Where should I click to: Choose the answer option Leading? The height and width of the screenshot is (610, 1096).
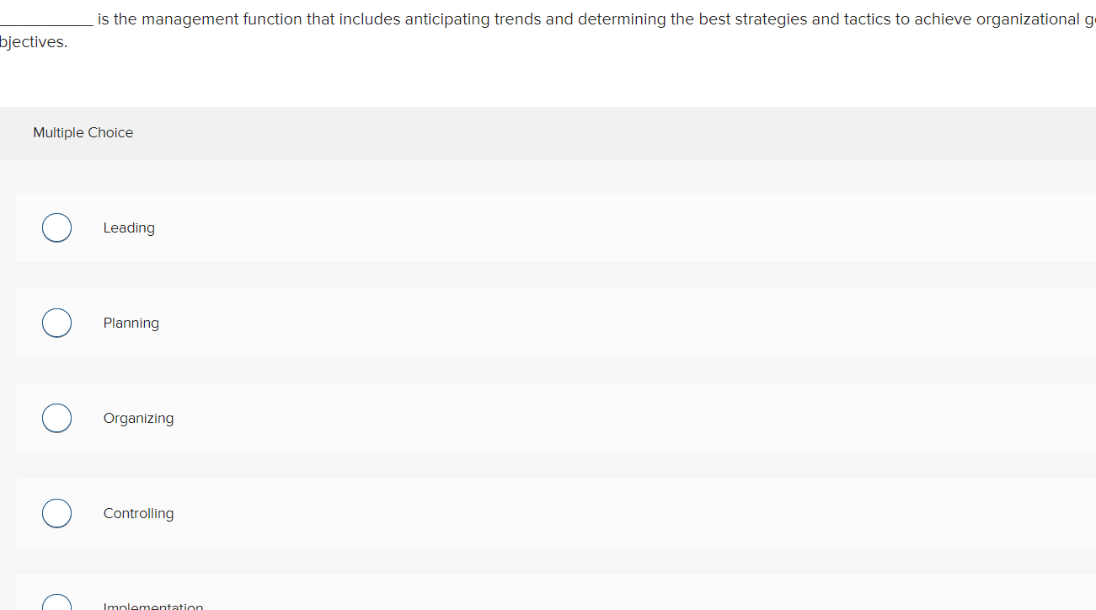[128, 227]
